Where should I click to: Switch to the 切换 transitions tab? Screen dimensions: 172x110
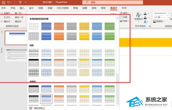coord(41,8)
